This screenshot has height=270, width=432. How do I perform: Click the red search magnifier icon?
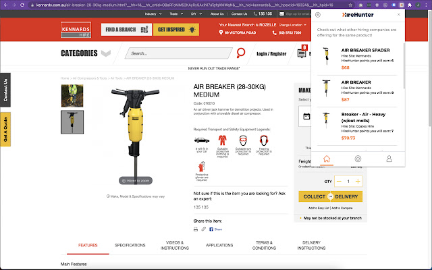241,53
